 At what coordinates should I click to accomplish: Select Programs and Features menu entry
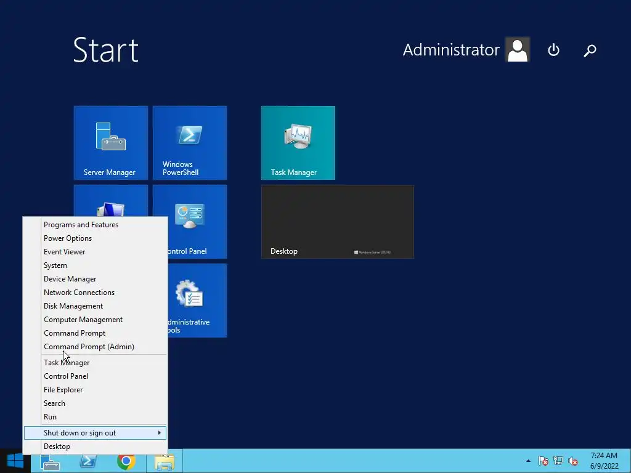pos(96,225)
